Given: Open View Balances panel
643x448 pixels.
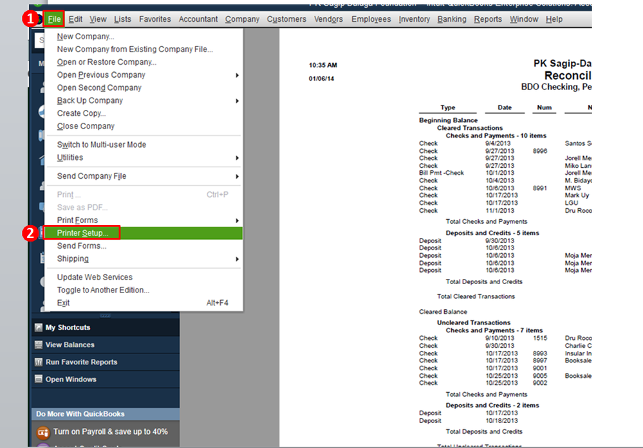Looking at the screenshot, I should pyautogui.click(x=106, y=345).
